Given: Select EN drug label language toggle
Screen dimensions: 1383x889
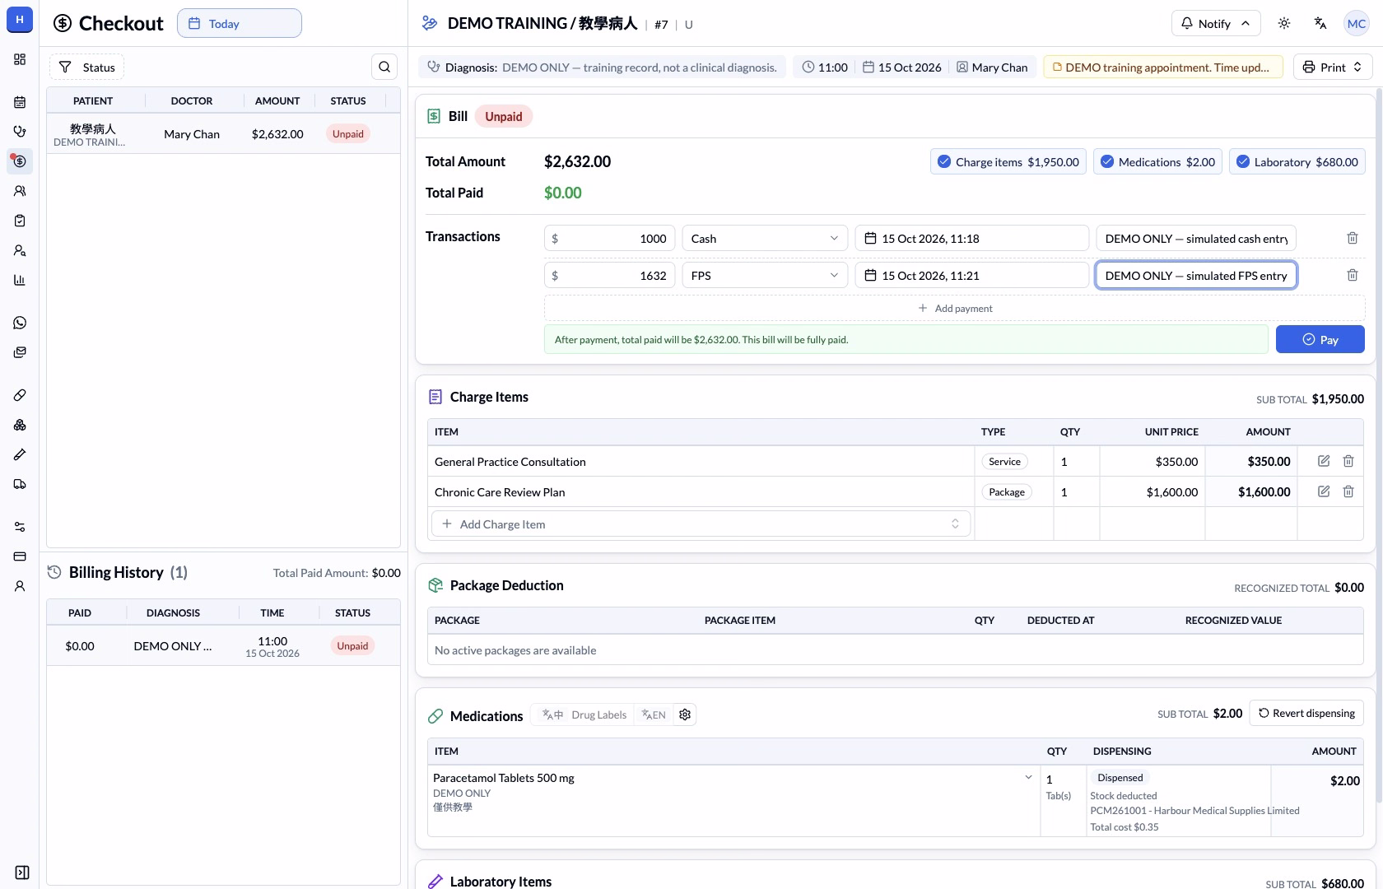Looking at the screenshot, I should coord(654,714).
